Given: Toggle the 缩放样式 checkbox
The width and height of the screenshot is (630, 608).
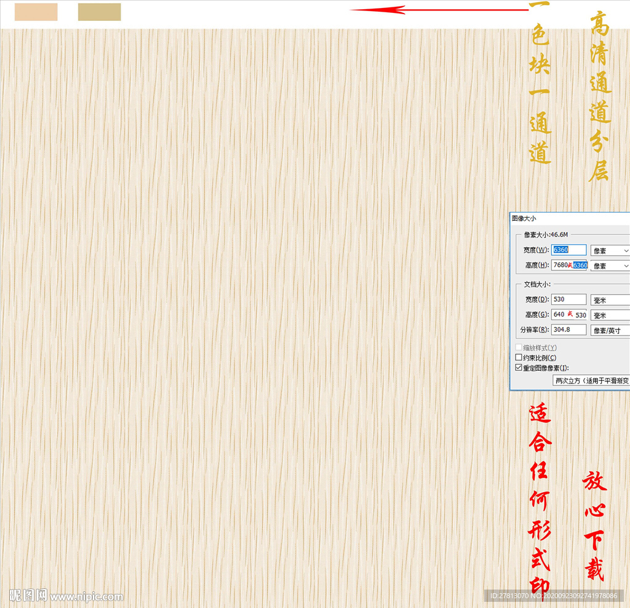Looking at the screenshot, I should [519, 347].
